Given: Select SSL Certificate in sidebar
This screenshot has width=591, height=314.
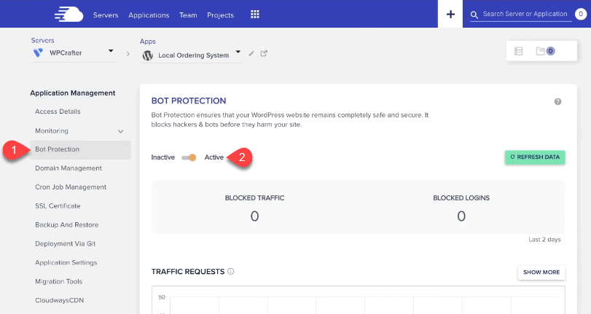Looking at the screenshot, I should pyautogui.click(x=58, y=206).
